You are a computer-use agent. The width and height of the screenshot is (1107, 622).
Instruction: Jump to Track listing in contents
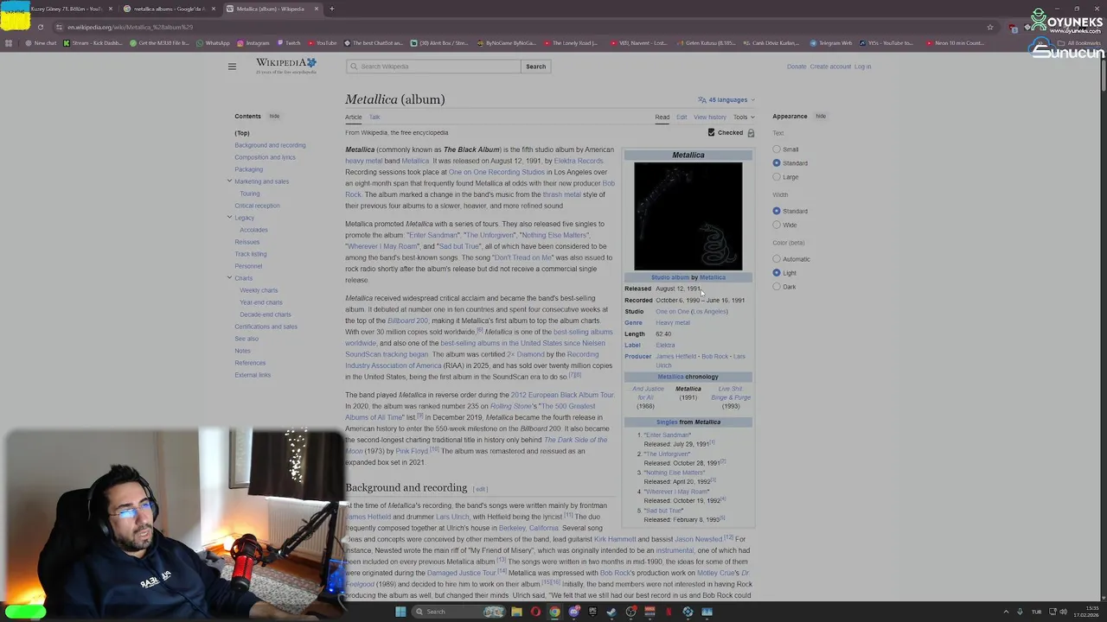pos(251,254)
